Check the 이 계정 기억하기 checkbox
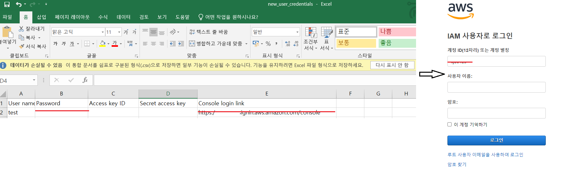Screen dimensions: 567x177 point(449,125)
